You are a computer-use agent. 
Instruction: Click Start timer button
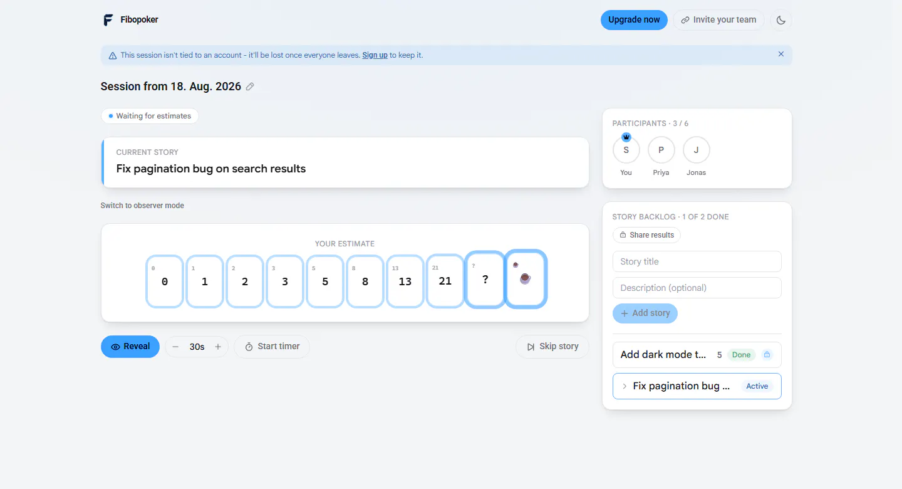[x=272, y=347]
